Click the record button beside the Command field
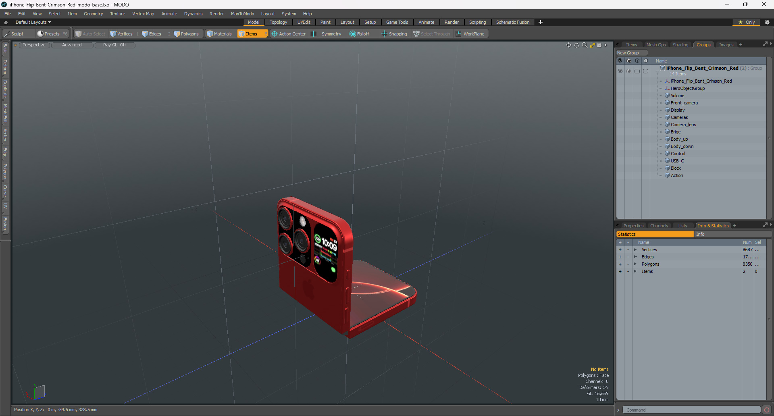The image size is (774, 416). [767, 410]
